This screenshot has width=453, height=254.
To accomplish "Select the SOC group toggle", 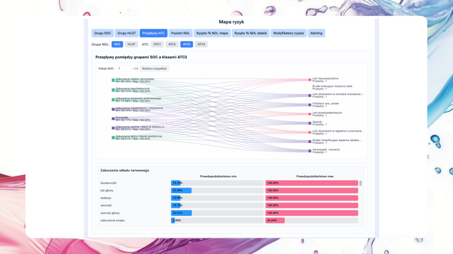I will pyautogui.click(x=117, y=45).
